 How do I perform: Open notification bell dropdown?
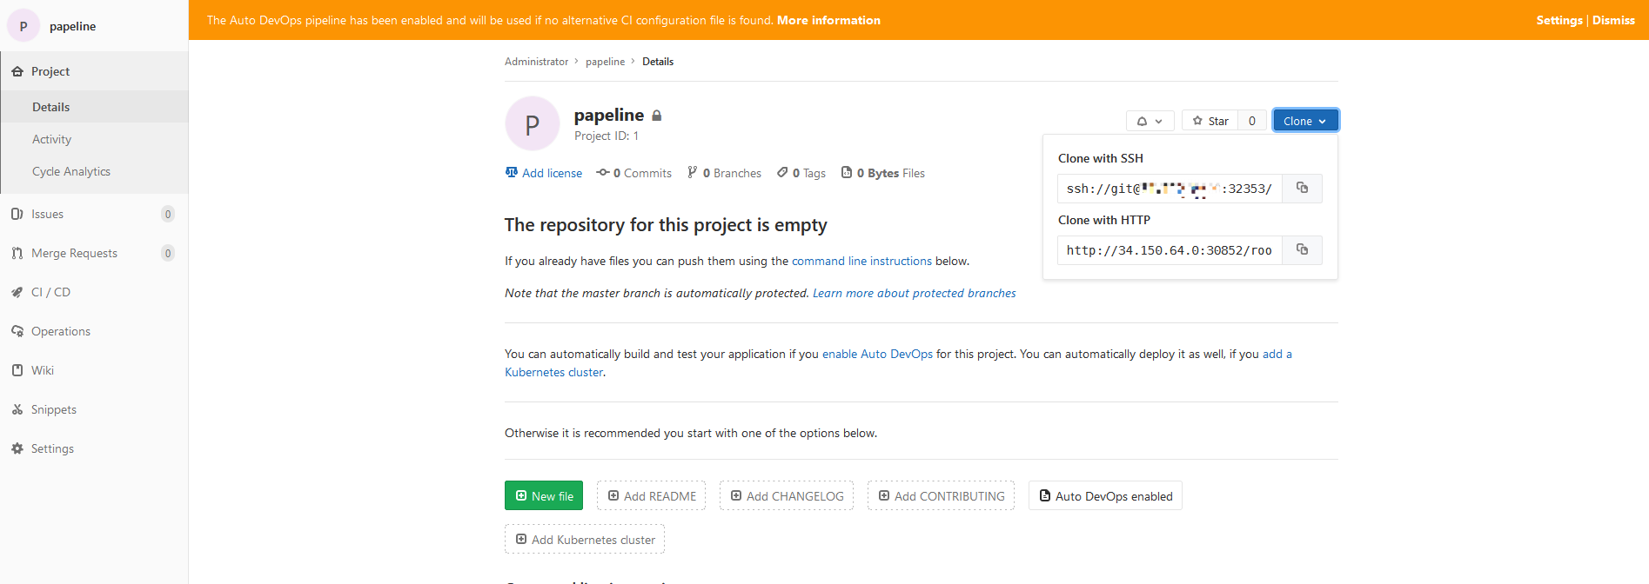click(x=1150, y=121)
